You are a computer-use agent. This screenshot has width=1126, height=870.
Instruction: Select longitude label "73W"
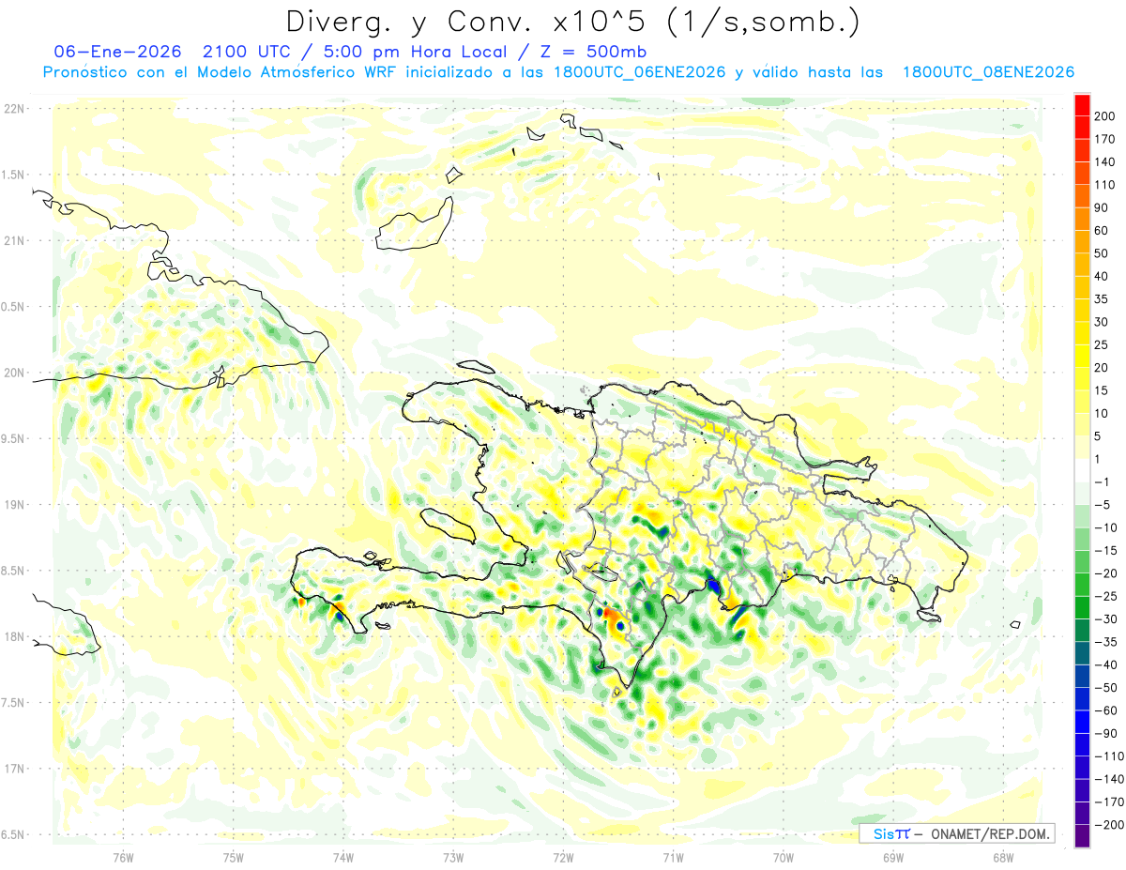[453, 858]
